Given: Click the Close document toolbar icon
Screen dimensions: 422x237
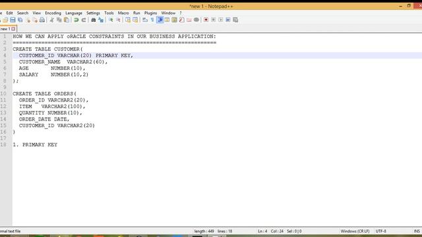Looking at the screenshot, I should (x=28, y=20).
